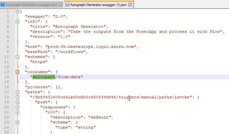Collapse the "responses" fold marker
The image size is (229, 134).
pos(17,107)
